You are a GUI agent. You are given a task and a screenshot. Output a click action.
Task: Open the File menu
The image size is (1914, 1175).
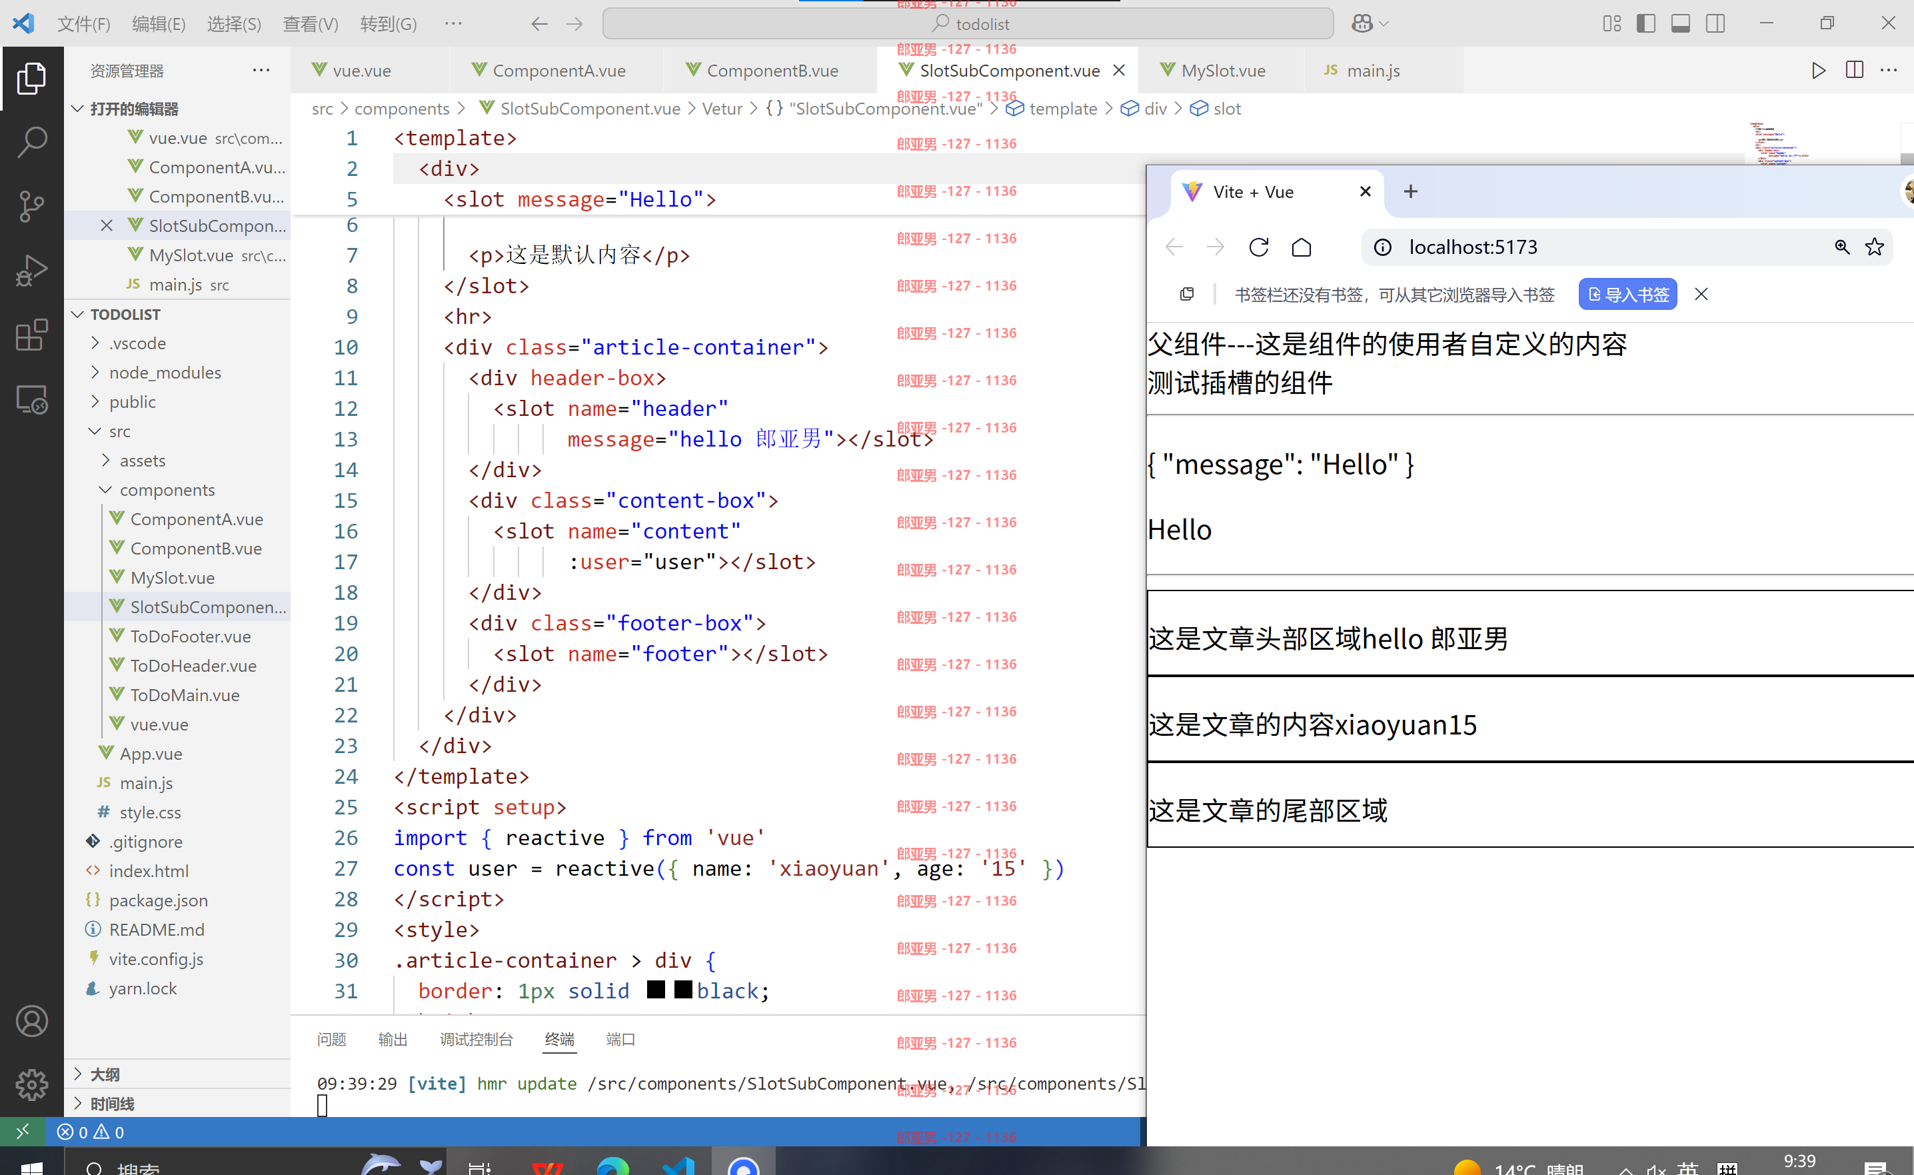tap(84, 24)
